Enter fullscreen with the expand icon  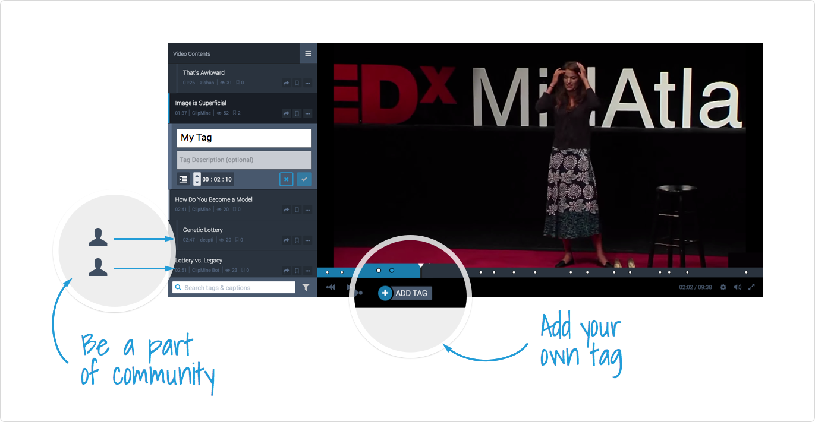point(751,287)
